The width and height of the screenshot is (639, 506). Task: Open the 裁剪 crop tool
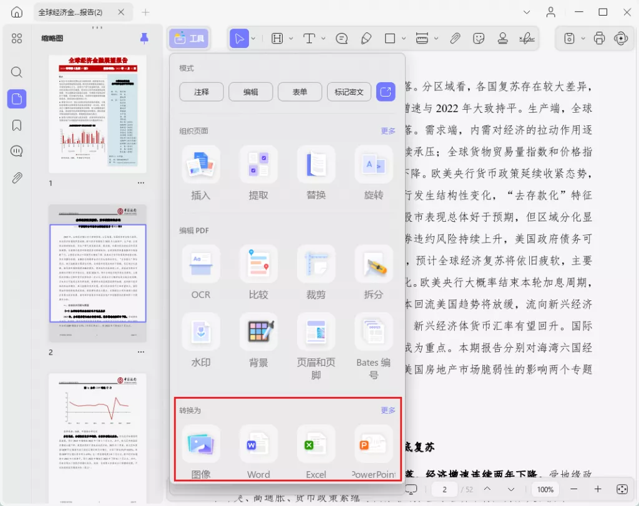click(x=316, y=263)
